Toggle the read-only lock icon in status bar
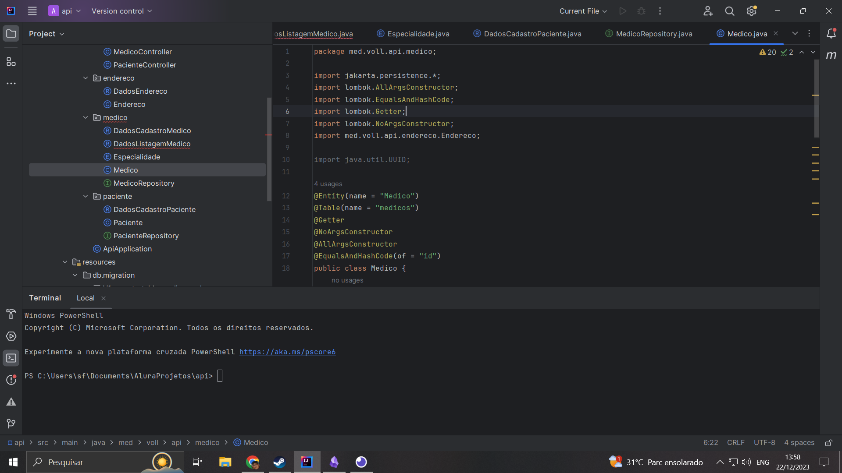This screenshot has width=842, height=473. (828, 443)
